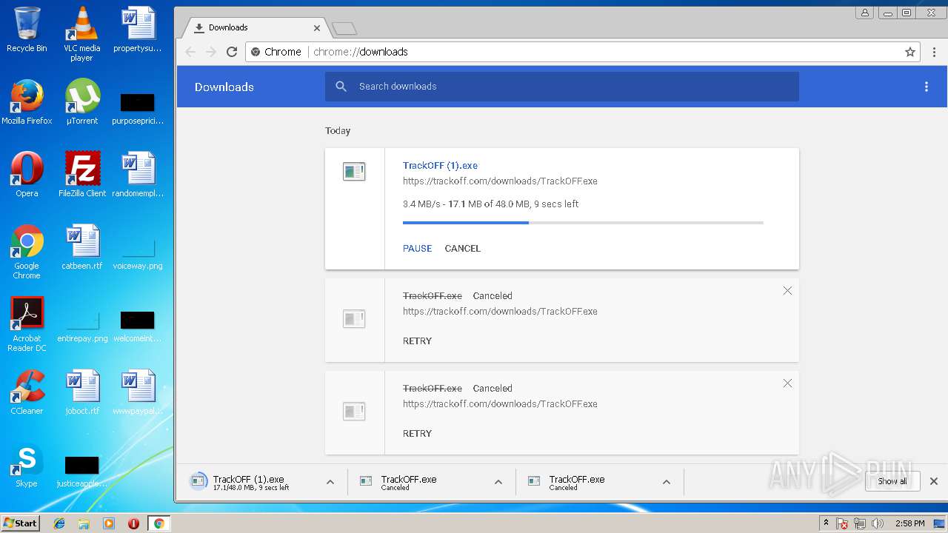948x533 pixels.
Task: Expand options for middle TrackOFF.exe shelf item
Action: pos(498,482)
